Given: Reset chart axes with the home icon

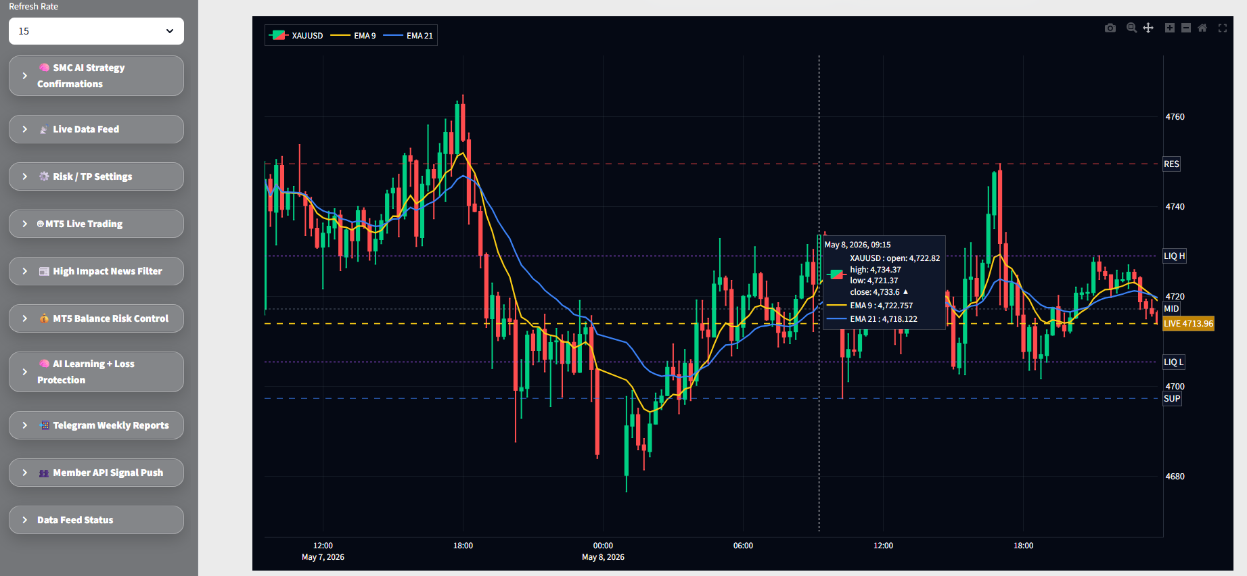Looking at the screenshot, I should 1202,28.
